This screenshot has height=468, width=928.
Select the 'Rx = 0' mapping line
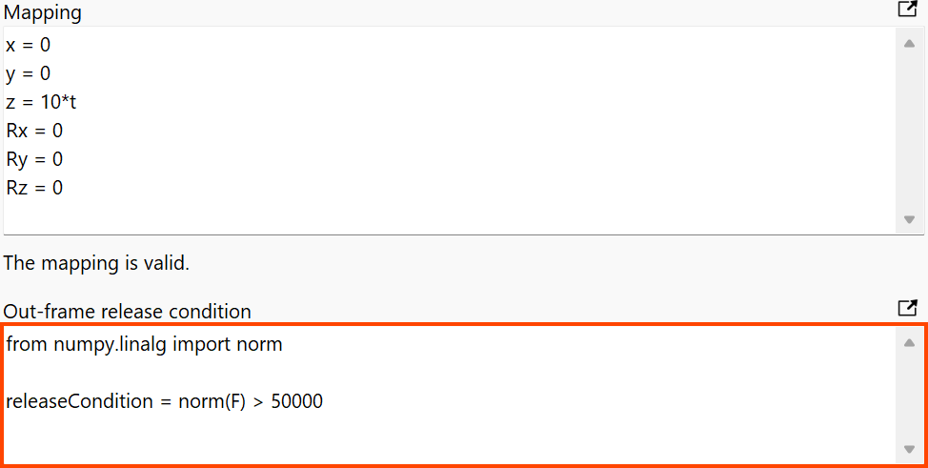click(x=34, y=131)
